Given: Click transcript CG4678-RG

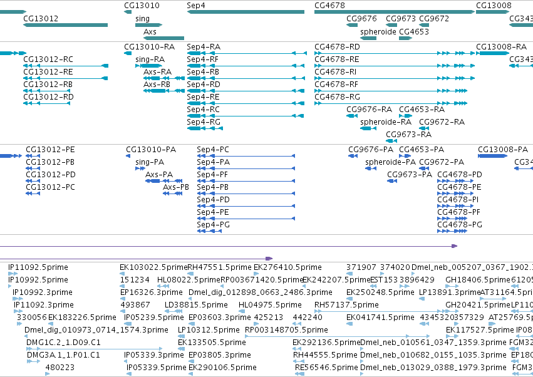Looking at the screenshot, I should [337, 97].
